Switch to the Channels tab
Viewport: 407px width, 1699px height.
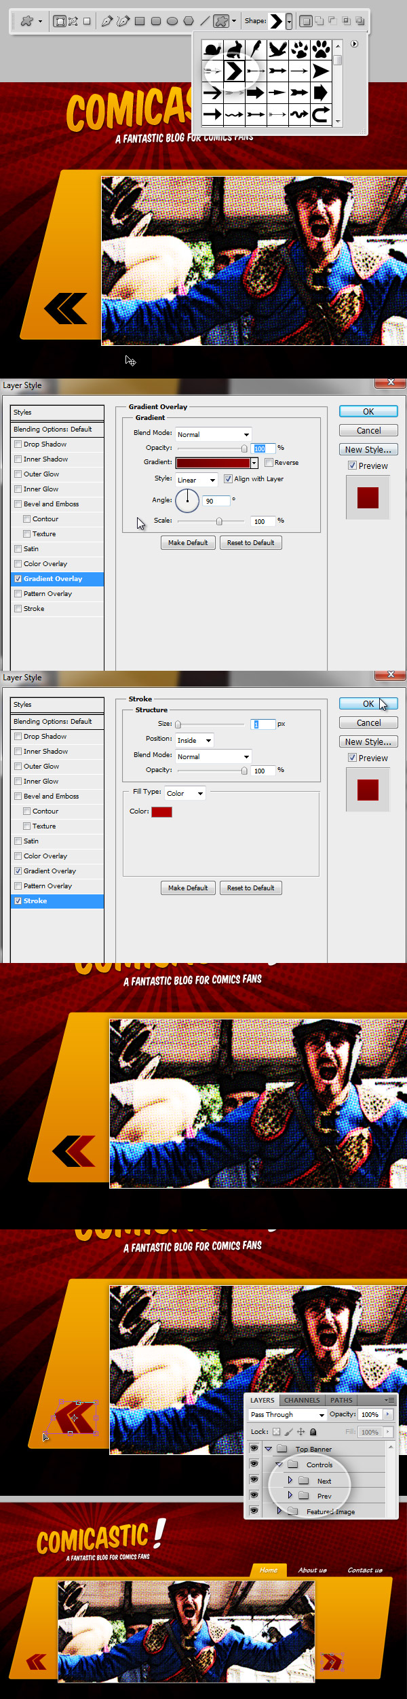click(302, 1400)
